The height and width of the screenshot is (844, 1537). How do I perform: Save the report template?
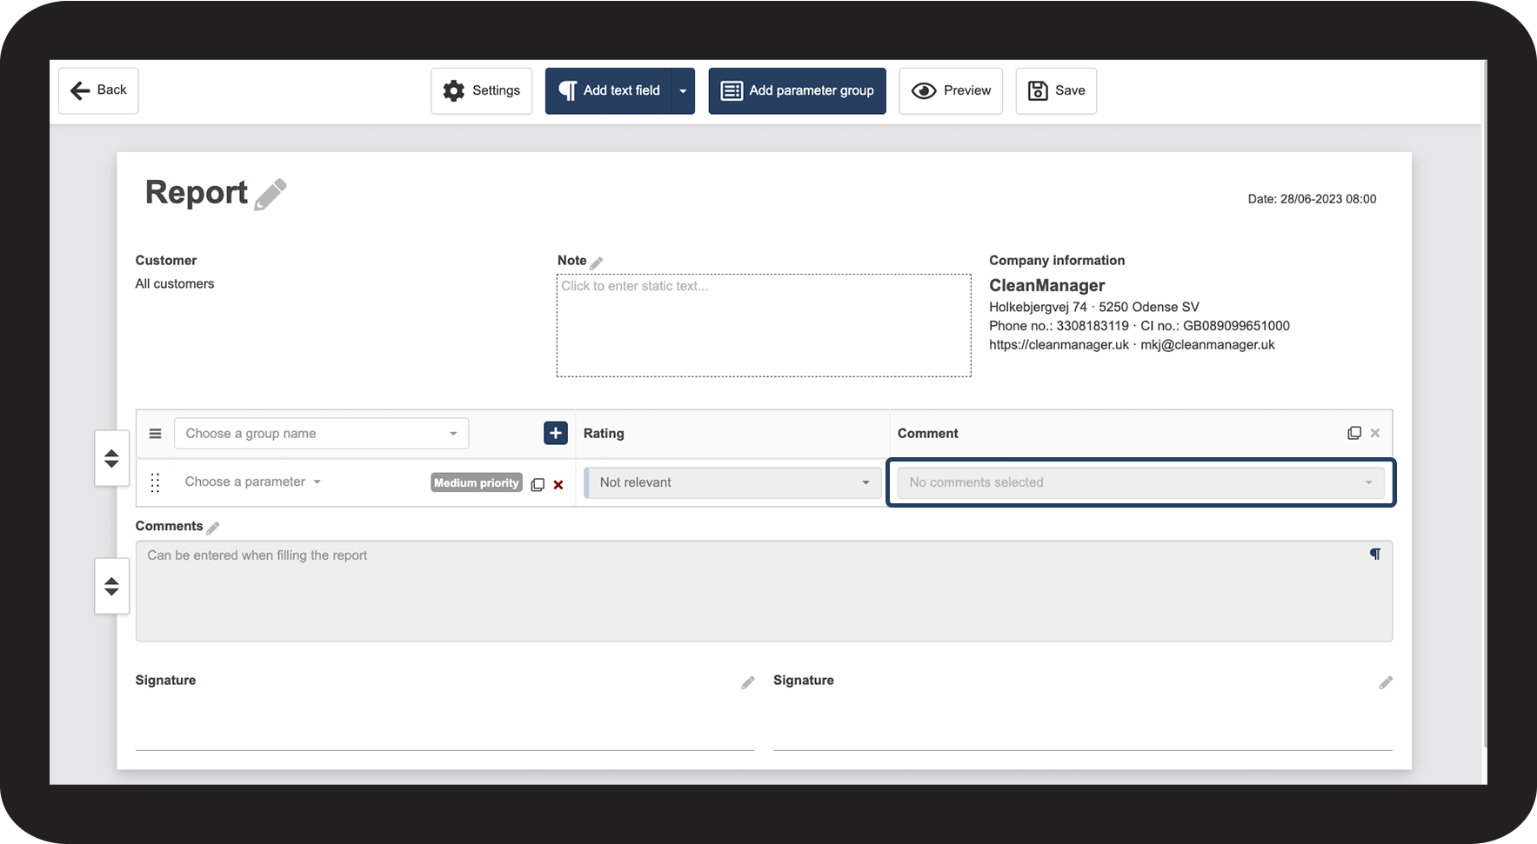pyautogui.click(x=1056, y=90)
